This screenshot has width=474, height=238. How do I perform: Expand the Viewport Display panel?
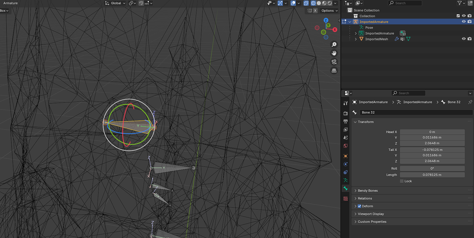click(411, 214)
